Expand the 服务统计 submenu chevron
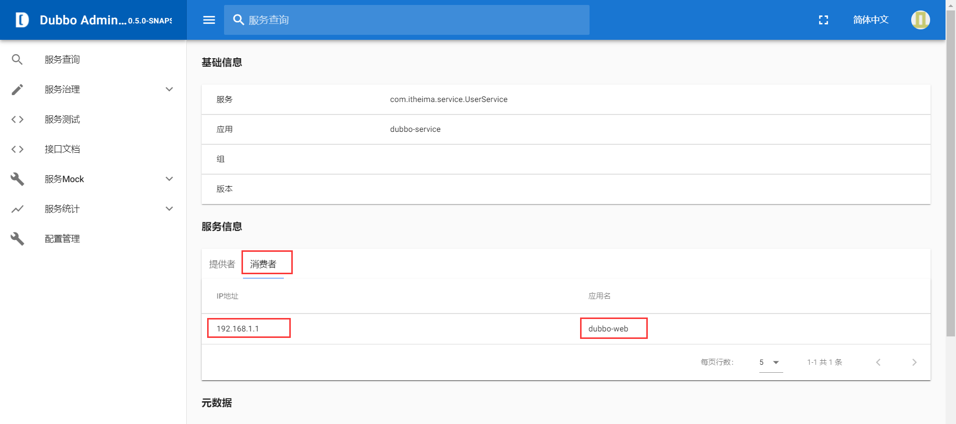This screenshot has width=956, height=424. coord(169,209)
